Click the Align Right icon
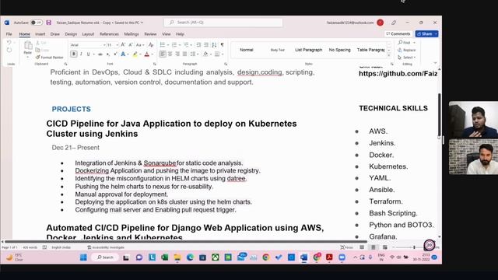The height and width of the screenshot is (280, 498). (x=177, y=54)
